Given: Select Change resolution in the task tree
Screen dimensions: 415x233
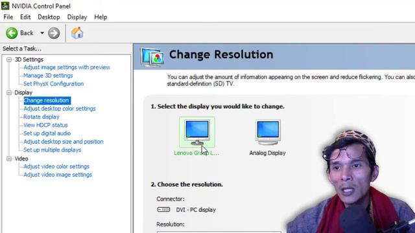Looking at the screenshot, I should pyautogui.click(x=47, y=100).
